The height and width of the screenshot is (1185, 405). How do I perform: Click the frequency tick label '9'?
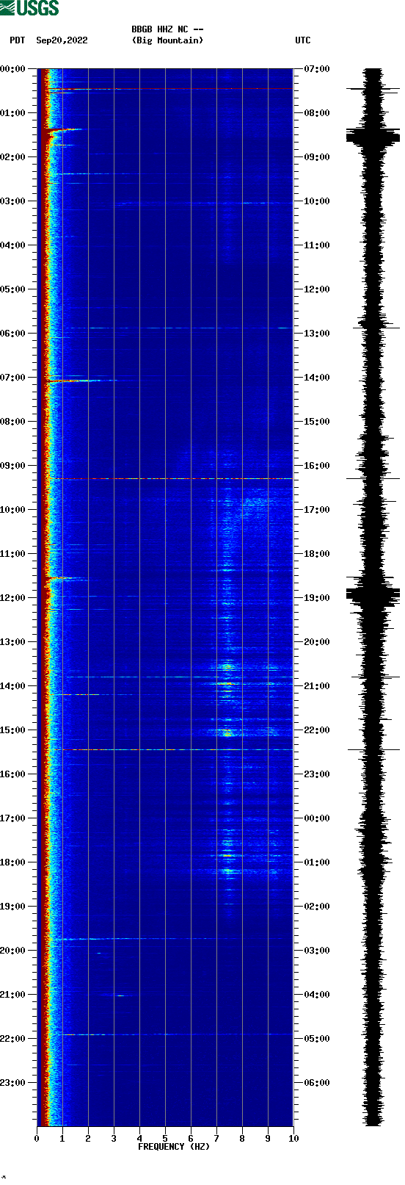268,1139
